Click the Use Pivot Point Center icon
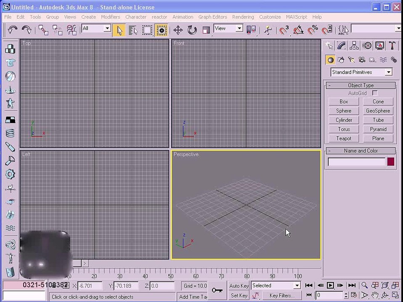The image size is (403, 302). (251, 30)
